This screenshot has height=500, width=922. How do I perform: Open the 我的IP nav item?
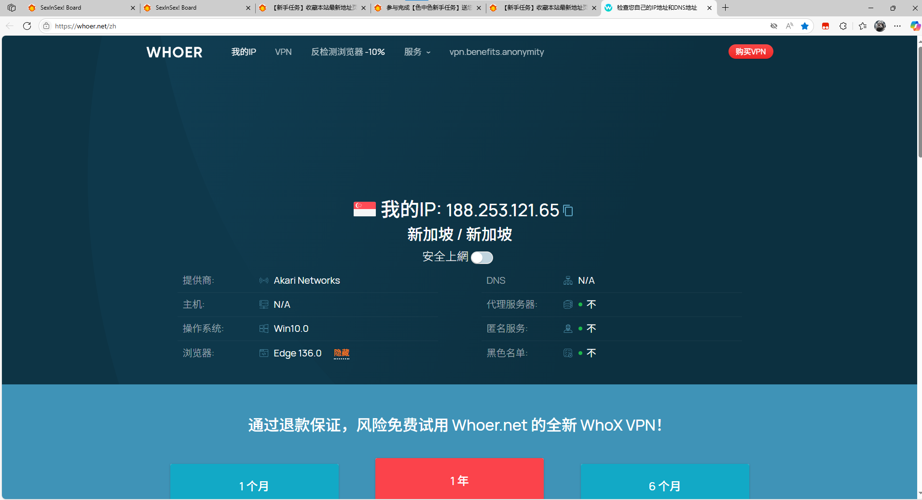pyautogui.click(x=244, y=52)
